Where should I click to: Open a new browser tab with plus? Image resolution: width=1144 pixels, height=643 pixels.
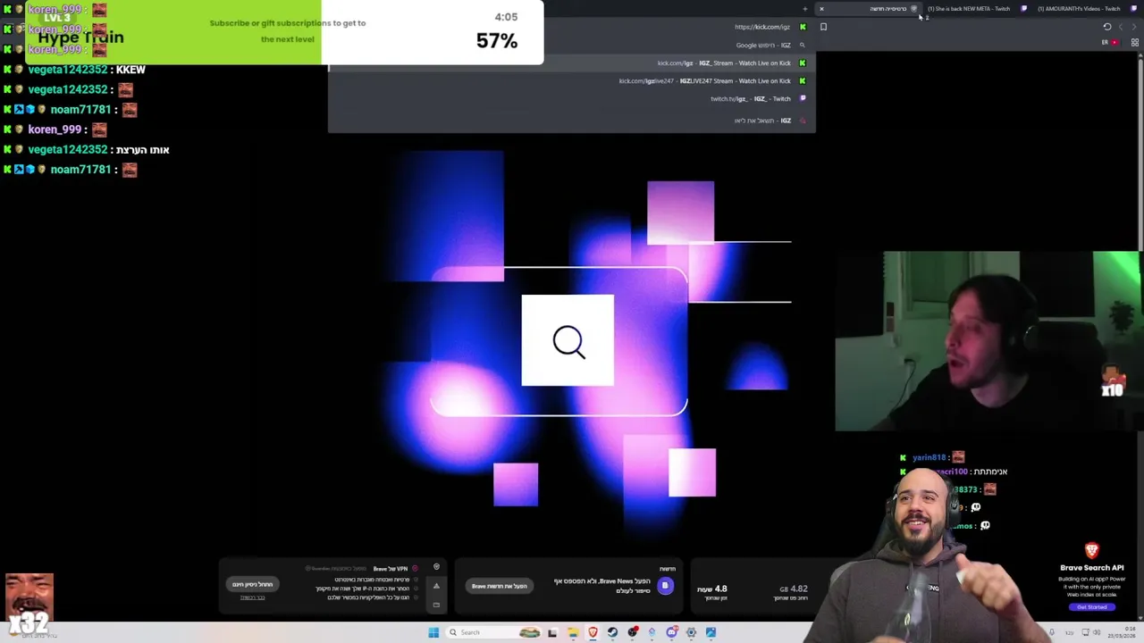(x=805, y=9)
